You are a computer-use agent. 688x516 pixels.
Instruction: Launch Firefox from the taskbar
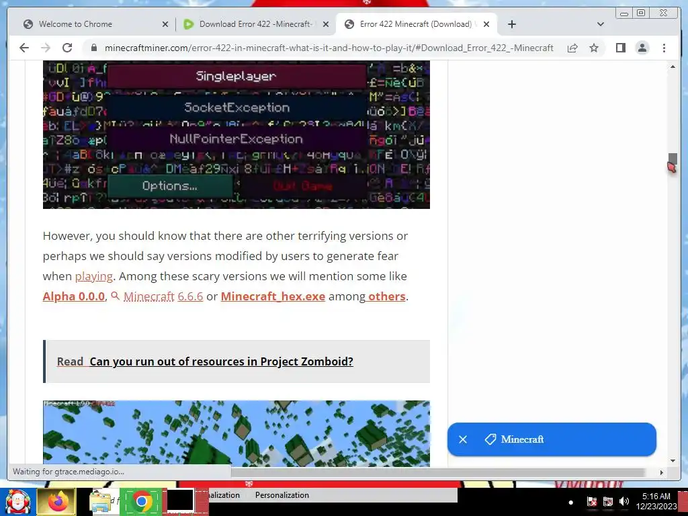(x=56, y=502)
